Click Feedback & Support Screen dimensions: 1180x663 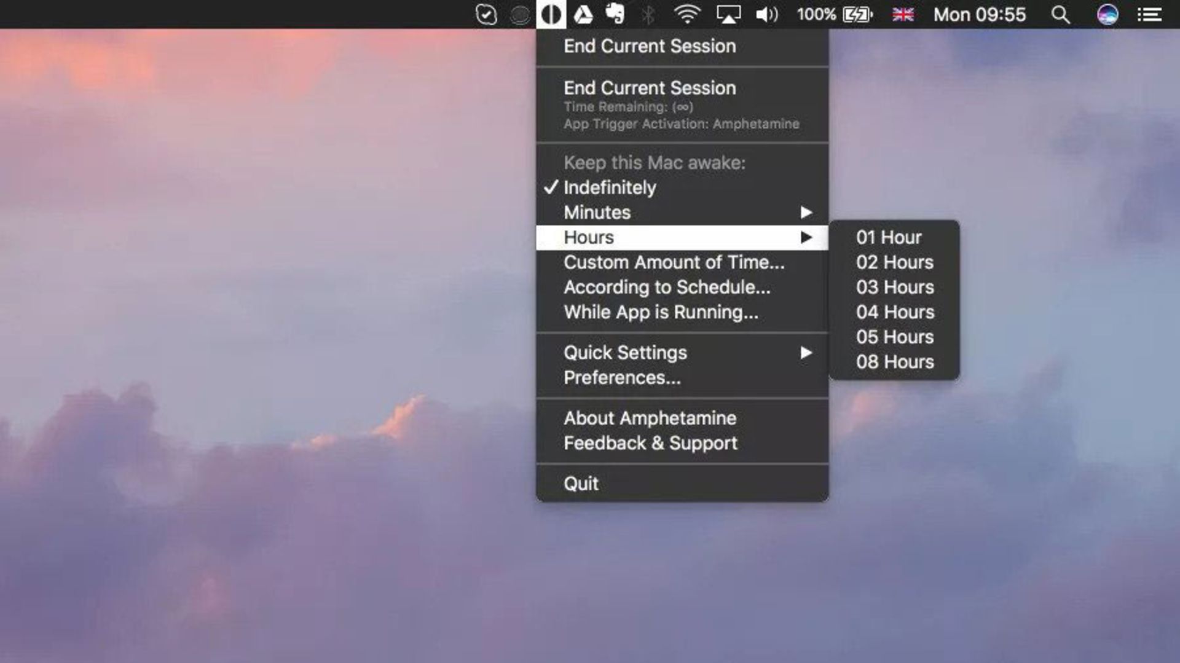(682, 443)
